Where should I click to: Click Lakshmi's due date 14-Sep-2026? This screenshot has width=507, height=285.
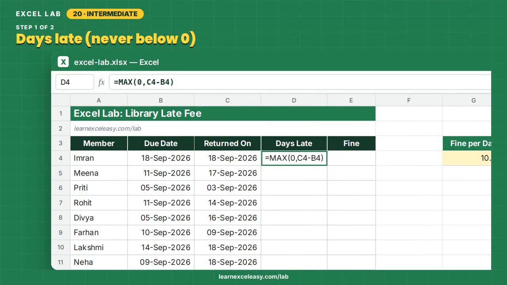pyautogui.click(x=161, y=247)
